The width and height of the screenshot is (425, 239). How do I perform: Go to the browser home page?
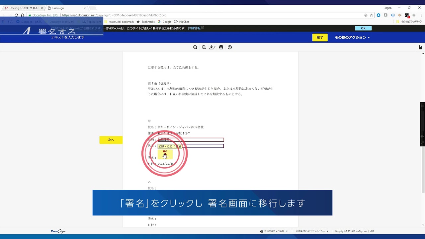[x=23, y=15]
